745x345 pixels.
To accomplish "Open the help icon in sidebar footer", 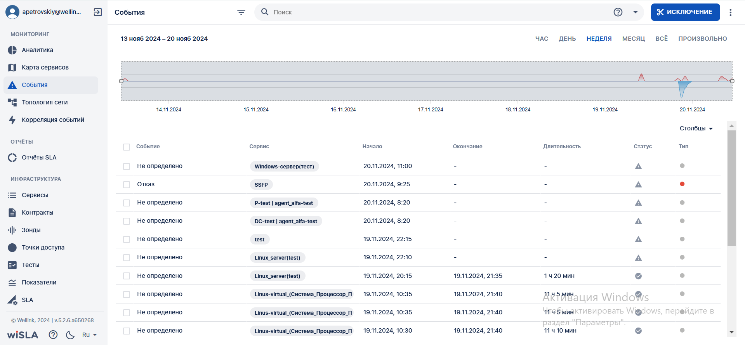I will 53,335.
